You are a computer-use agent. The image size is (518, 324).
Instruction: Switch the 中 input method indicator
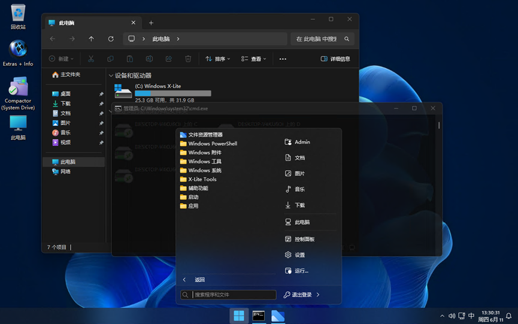click(x=471, y=316)
